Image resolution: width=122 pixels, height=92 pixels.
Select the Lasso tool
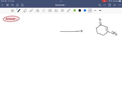point(44,10)
